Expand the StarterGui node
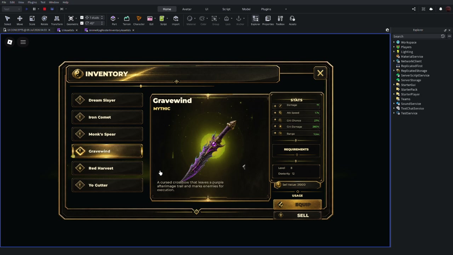 (x=394, y=85)
